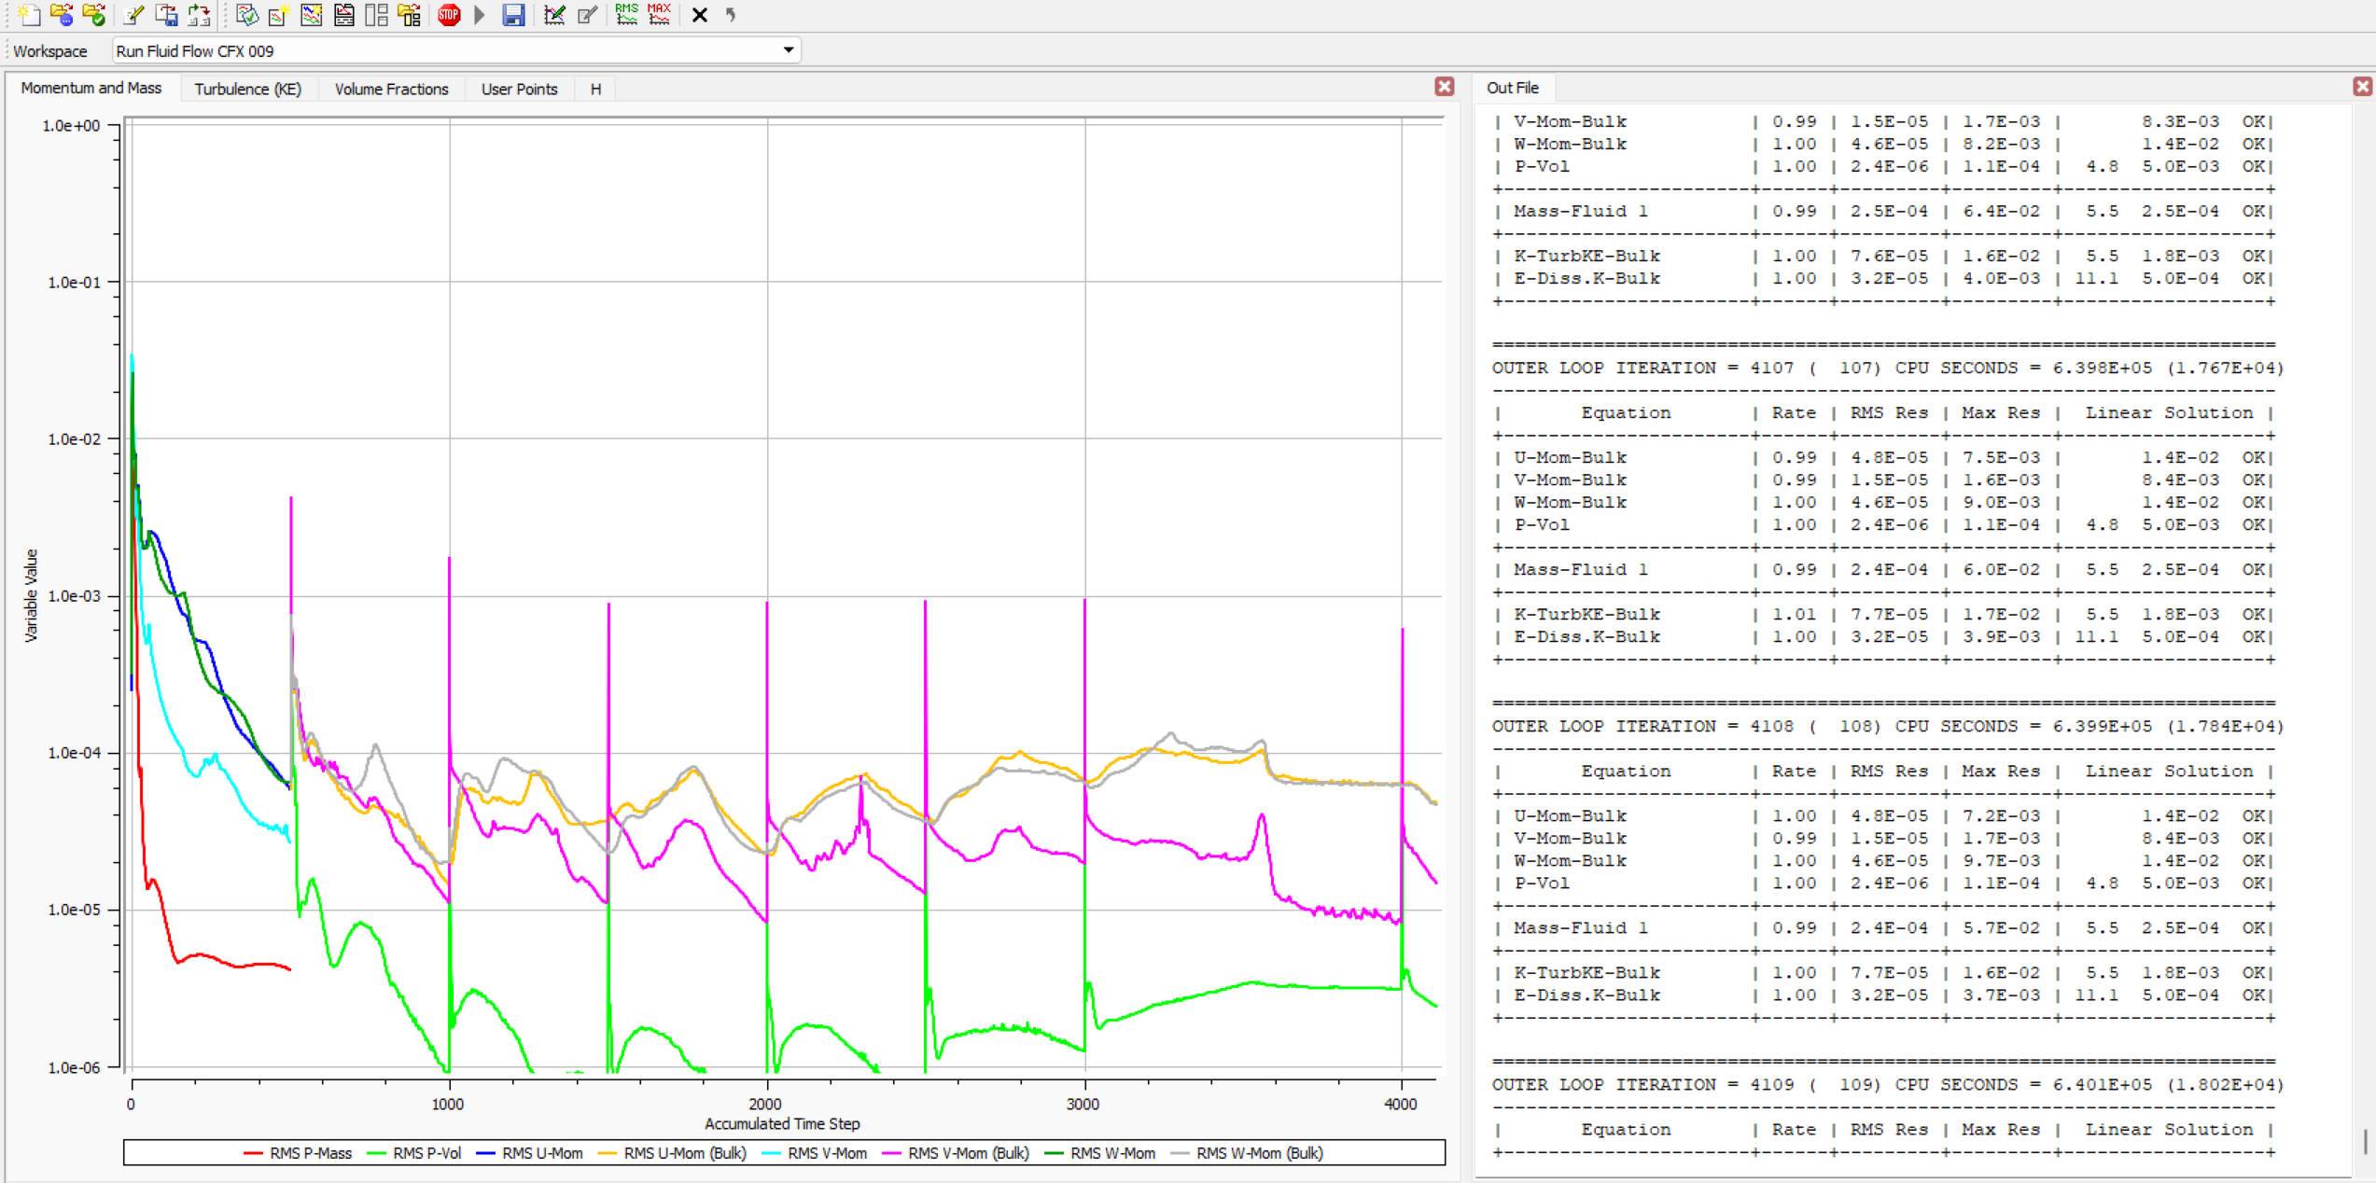Click RMS V-Mom (Bulk) legend entry

pyautogui.click(x=968, y=1153)
